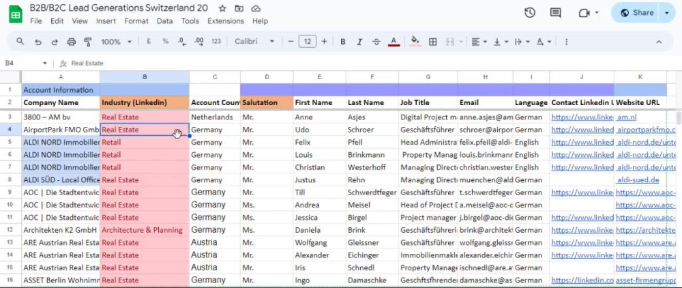Viewport: 682px width, 288px height.
Task: Select the row 12 header
Action: click(x=10, y=230)
